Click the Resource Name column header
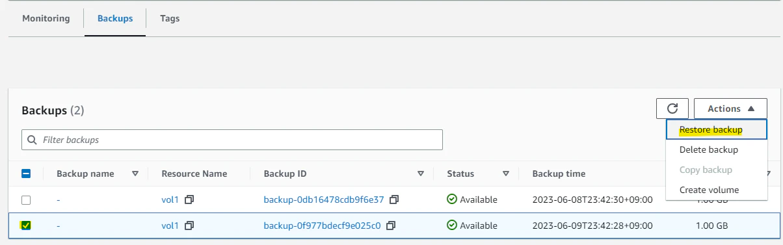Image resolution: width=783 pixels, height=245 pixels. [x=194, y=174]
